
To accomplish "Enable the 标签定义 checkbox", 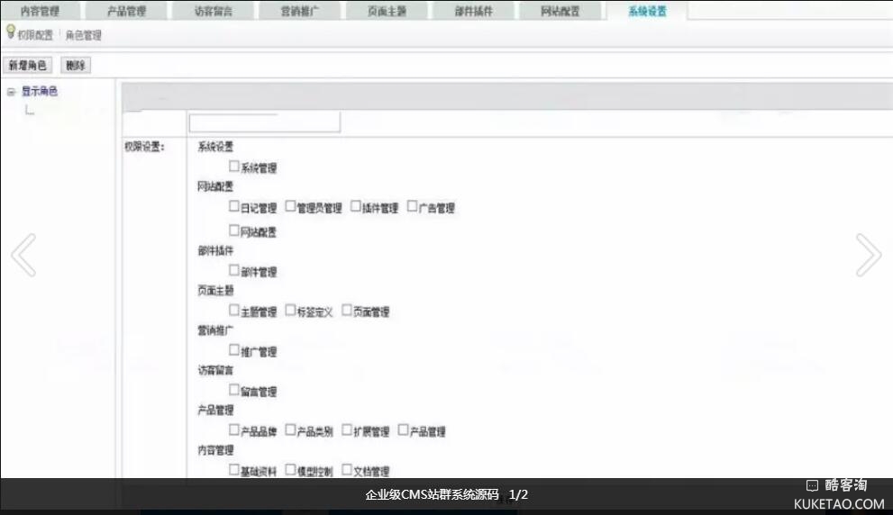I will coord(290,310).
